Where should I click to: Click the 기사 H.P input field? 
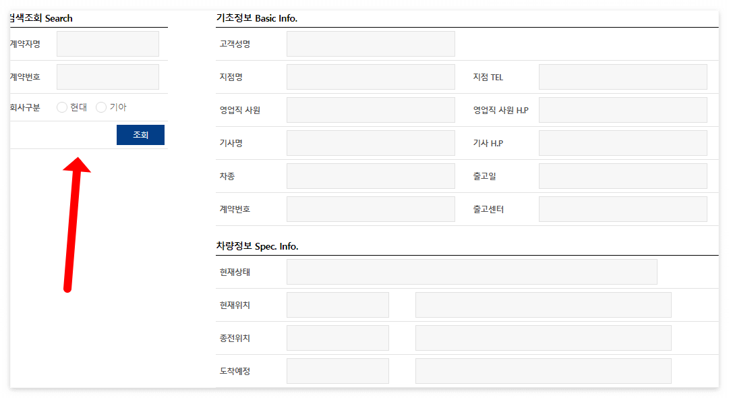coord(622,142)
